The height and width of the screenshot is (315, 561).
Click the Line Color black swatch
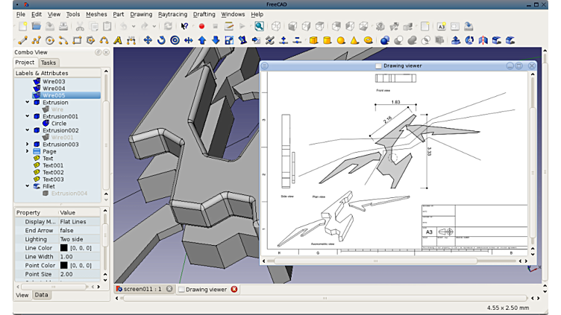[63, 247]
